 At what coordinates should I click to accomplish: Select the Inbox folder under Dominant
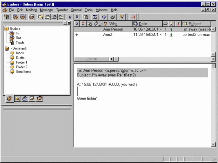tap(20, 53)
